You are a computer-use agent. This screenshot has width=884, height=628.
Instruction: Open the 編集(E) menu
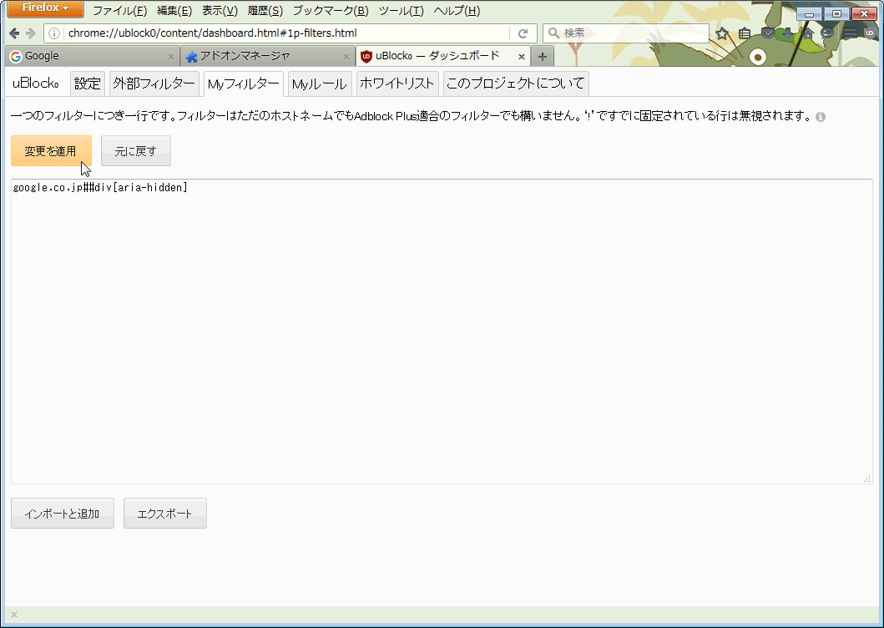coord(174,11)
